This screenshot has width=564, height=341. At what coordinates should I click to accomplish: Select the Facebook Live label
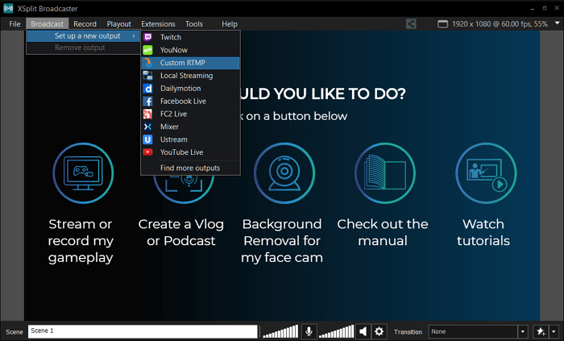183,101
